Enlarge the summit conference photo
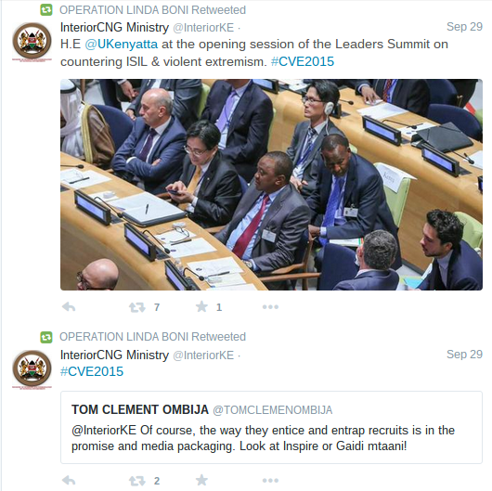Image resolution: width=492 pixels, height=491 pixels. click(271, 185)
